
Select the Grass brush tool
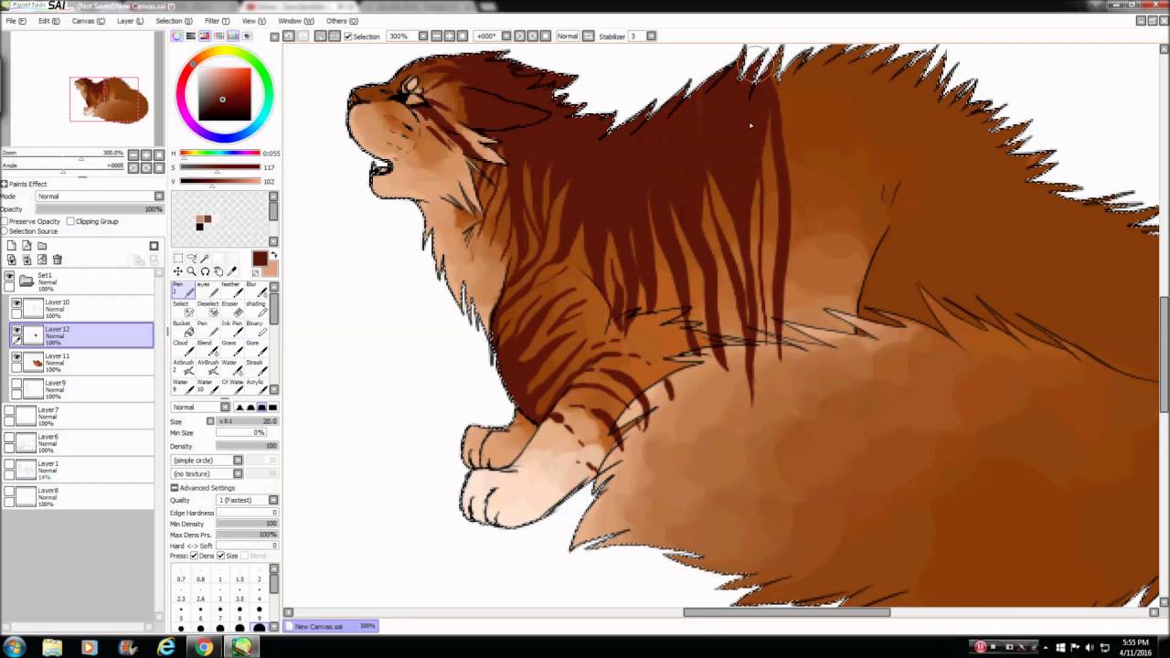[x=234, y=348]
